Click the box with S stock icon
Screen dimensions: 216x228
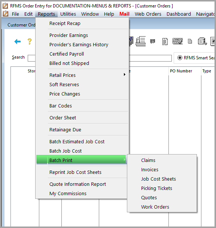(x=202, y=41)
